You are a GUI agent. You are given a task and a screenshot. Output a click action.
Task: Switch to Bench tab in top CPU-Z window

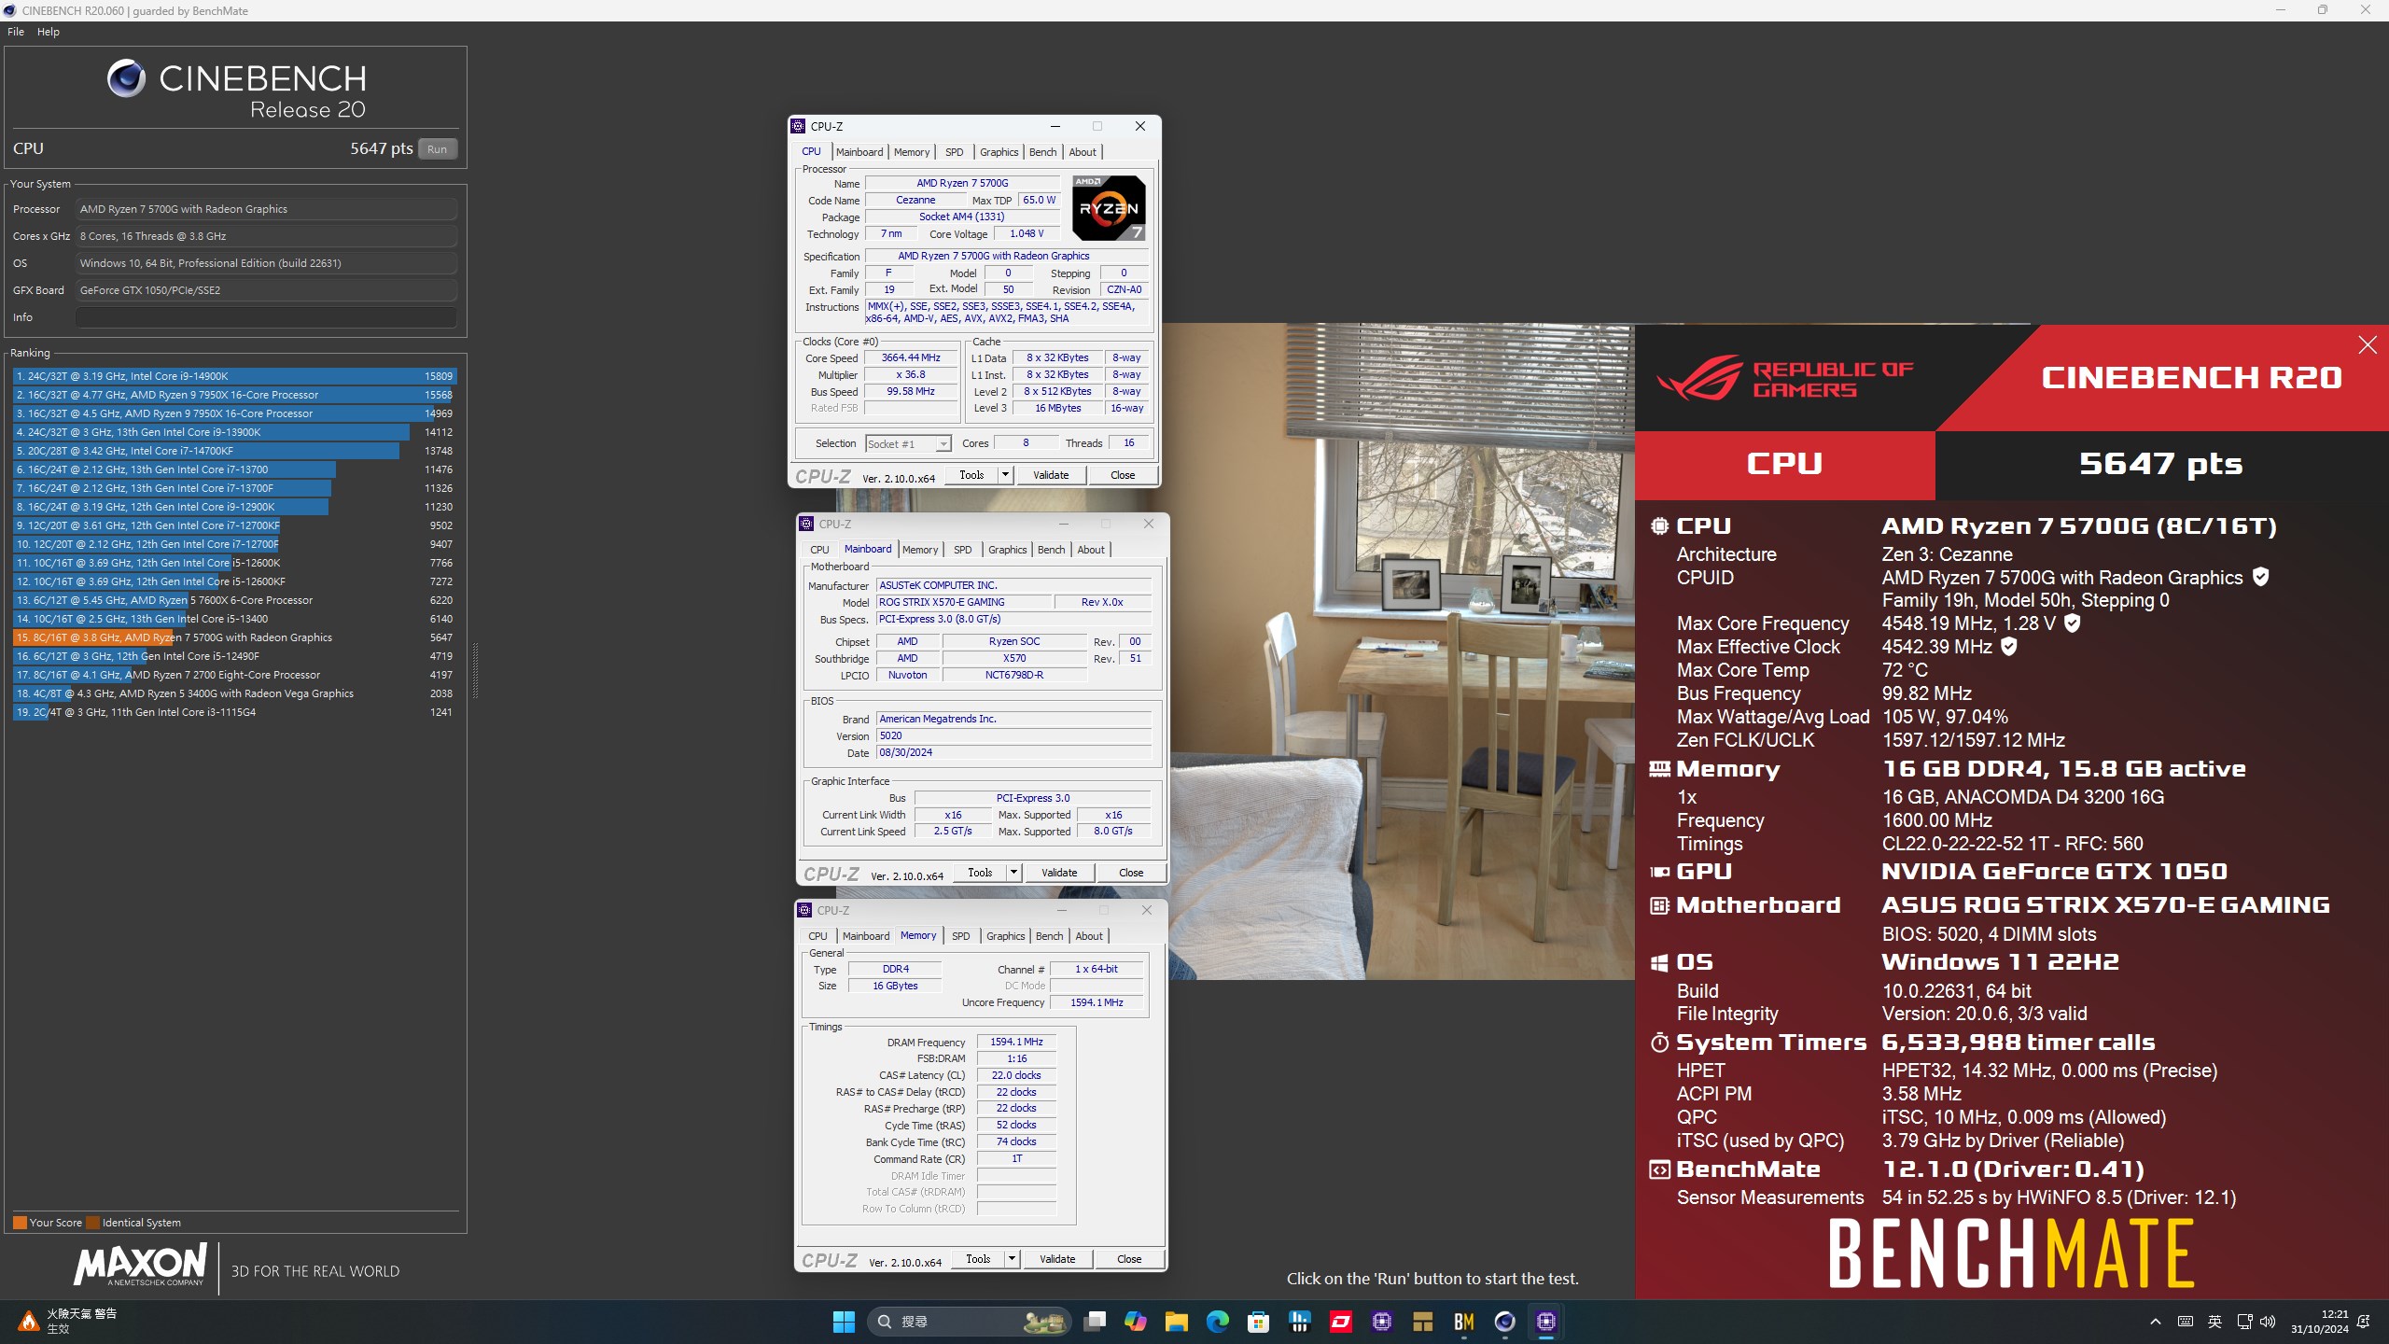point(1042,152)
